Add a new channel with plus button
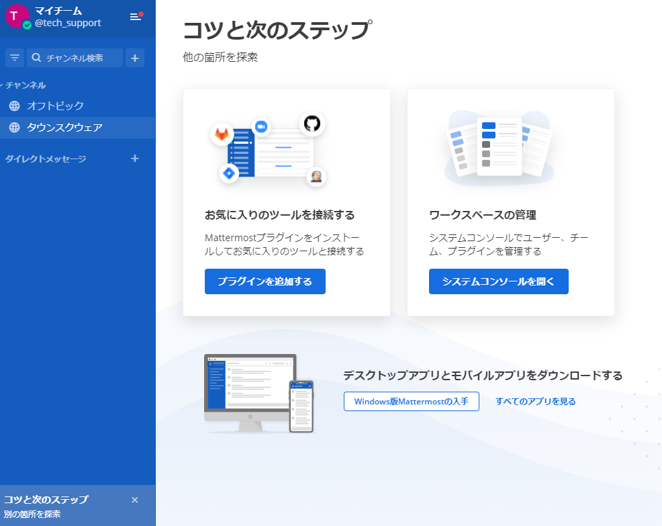This screenshot has height=526, width=662. (x=135, y=58)
